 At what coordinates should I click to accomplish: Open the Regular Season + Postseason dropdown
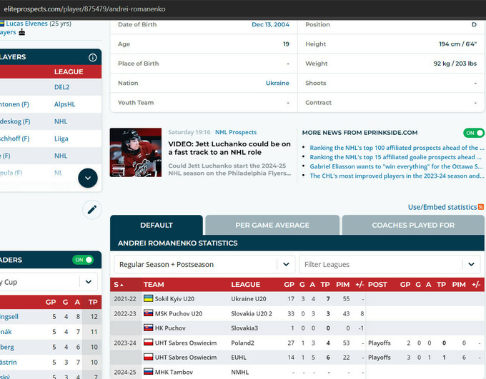[204, 264]
